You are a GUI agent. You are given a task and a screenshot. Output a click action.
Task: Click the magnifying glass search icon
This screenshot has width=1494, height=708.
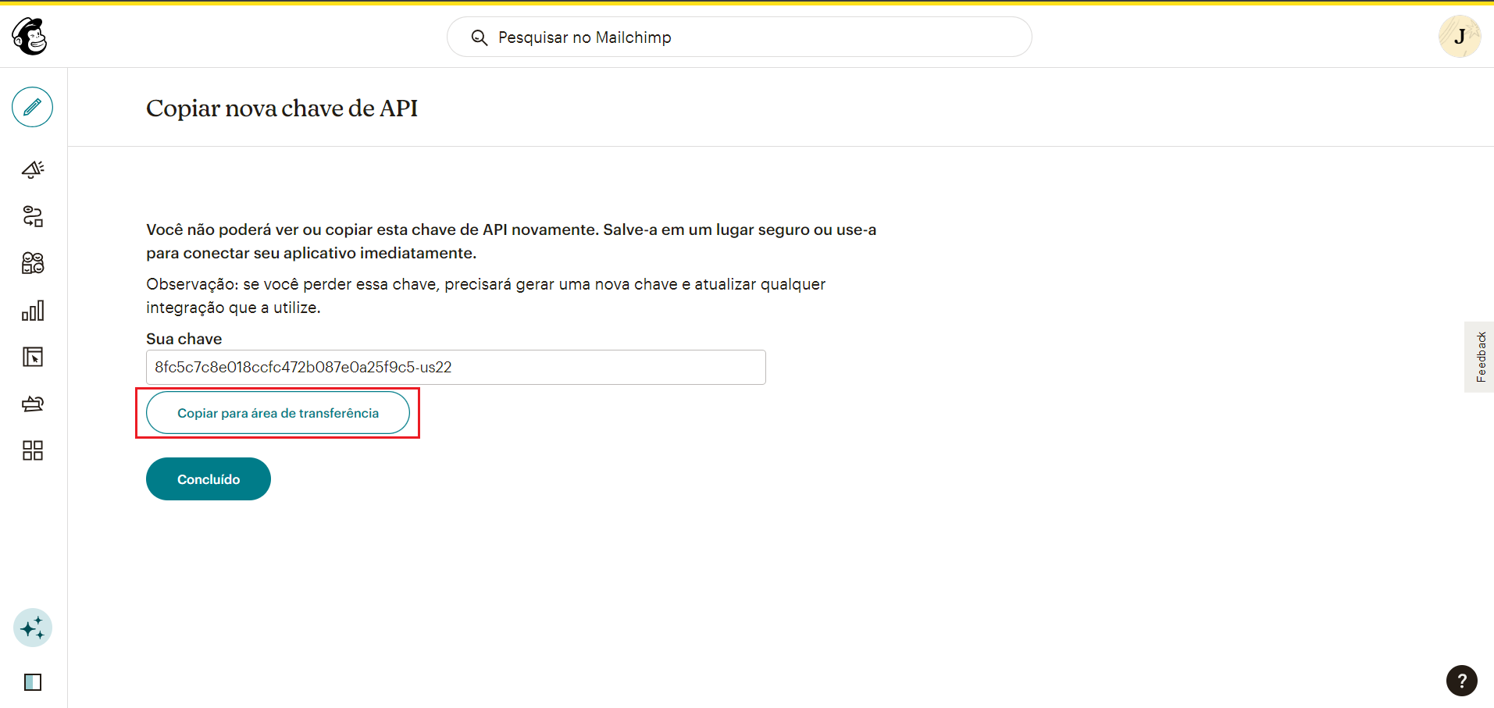click(480, 37)
